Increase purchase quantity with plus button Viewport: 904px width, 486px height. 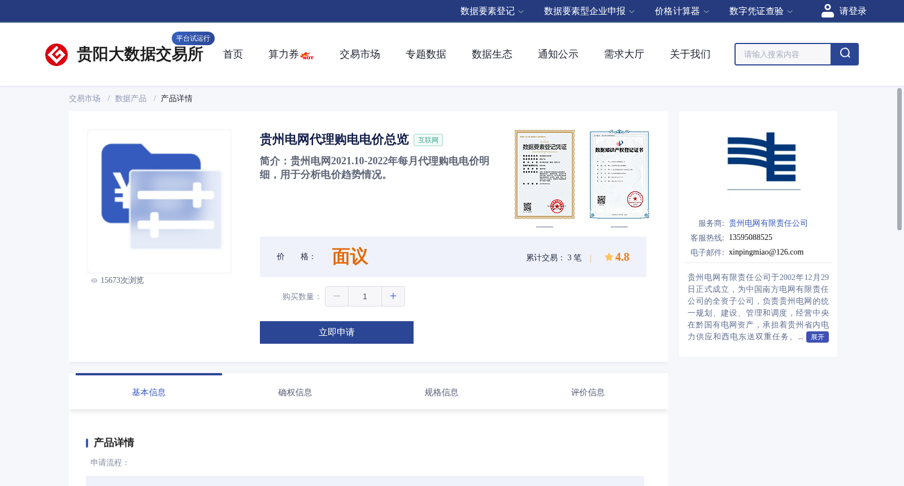393,296
